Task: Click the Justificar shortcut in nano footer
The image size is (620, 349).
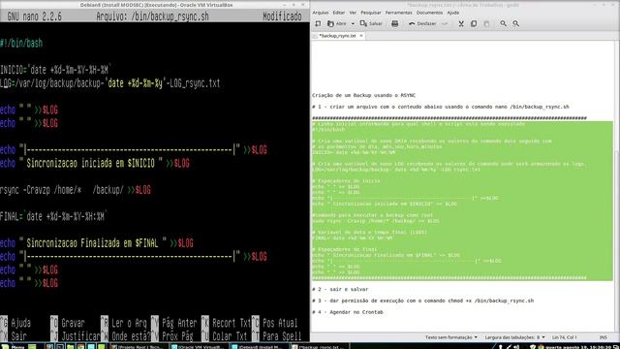Action: tap(76, 336)
